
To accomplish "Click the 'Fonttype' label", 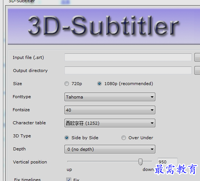I will click(x=22, y=97).
